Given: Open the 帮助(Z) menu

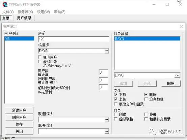Looking at the screenshot, I should pos(60,12).
